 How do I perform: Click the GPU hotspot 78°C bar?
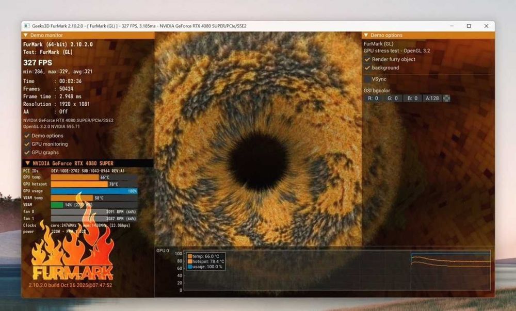click(94, 184)
